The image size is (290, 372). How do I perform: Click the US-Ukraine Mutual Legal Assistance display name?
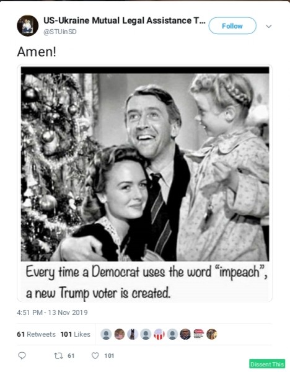[125, 20]
